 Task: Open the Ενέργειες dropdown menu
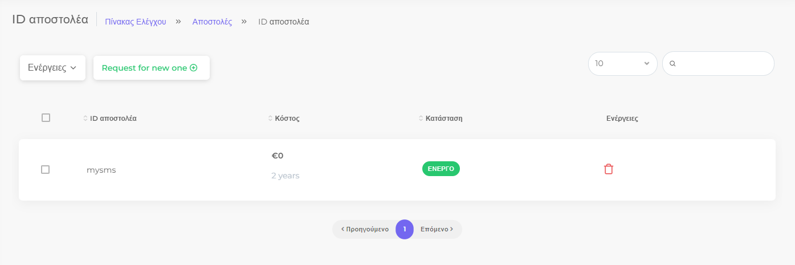(52, 68)
